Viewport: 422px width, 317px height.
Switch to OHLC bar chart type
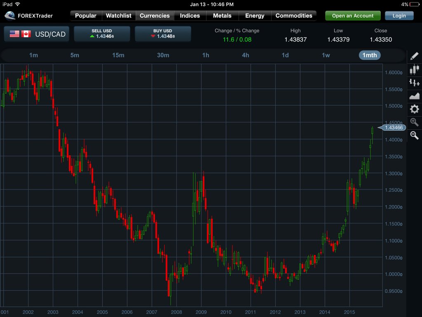[x=415, y=83]
